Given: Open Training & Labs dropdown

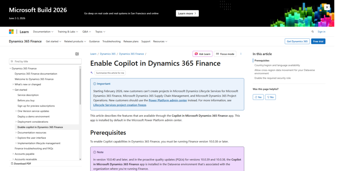Looking at the screenshot, I should tap(68, 32).
